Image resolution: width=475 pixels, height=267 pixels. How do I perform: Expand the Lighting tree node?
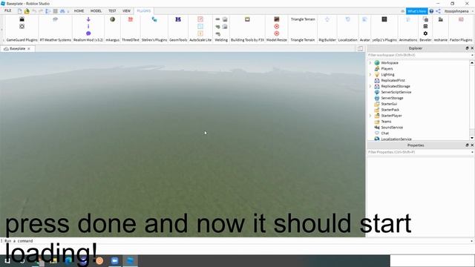[x=370, y=74]
